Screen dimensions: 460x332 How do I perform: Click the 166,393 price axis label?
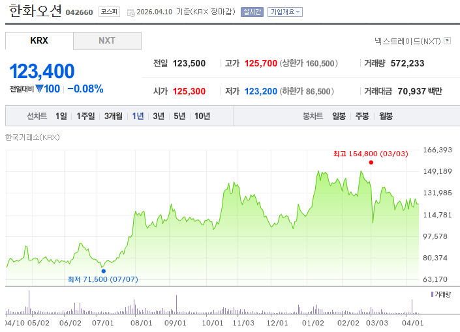pos(437,150)
